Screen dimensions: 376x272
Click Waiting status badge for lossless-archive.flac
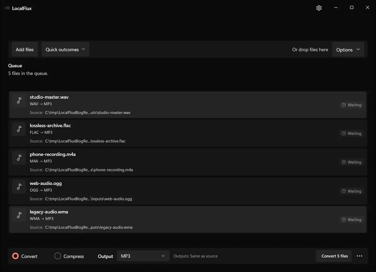pos(352,133)
